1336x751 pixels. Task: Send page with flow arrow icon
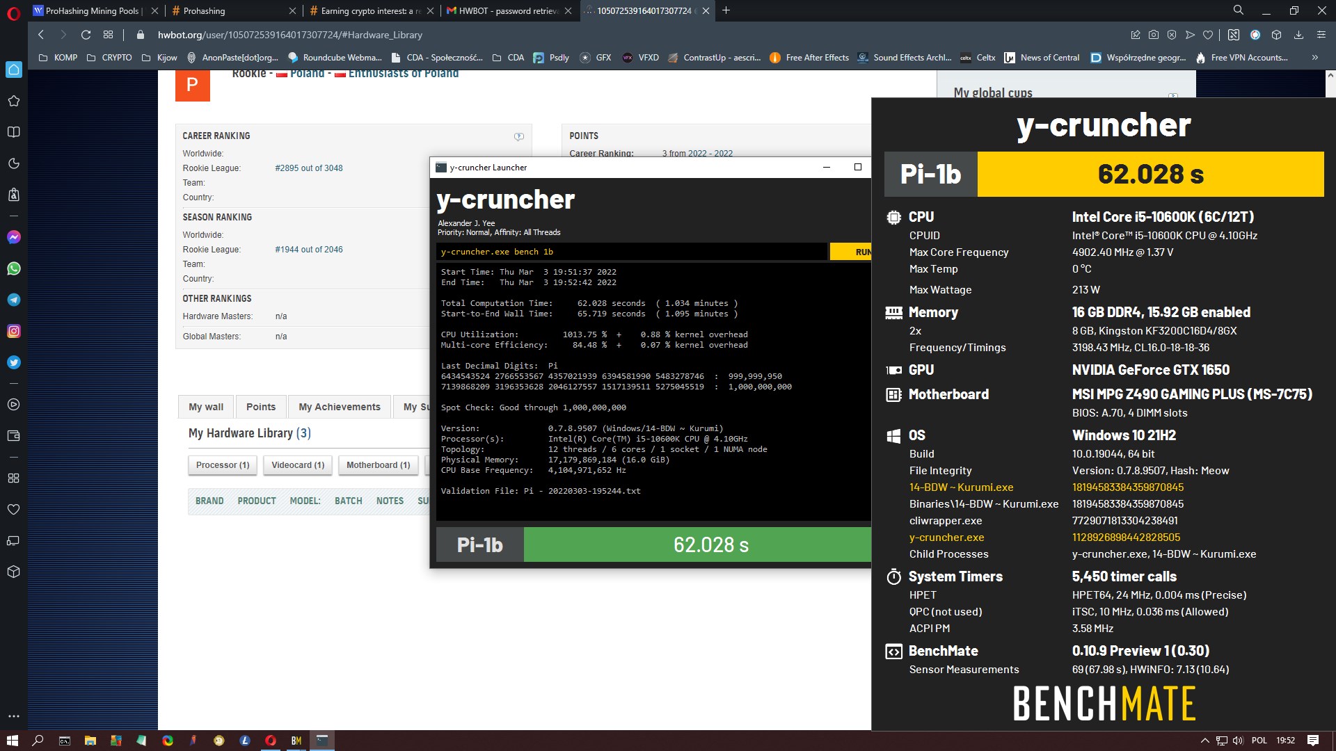click(x=1190, y=35)
